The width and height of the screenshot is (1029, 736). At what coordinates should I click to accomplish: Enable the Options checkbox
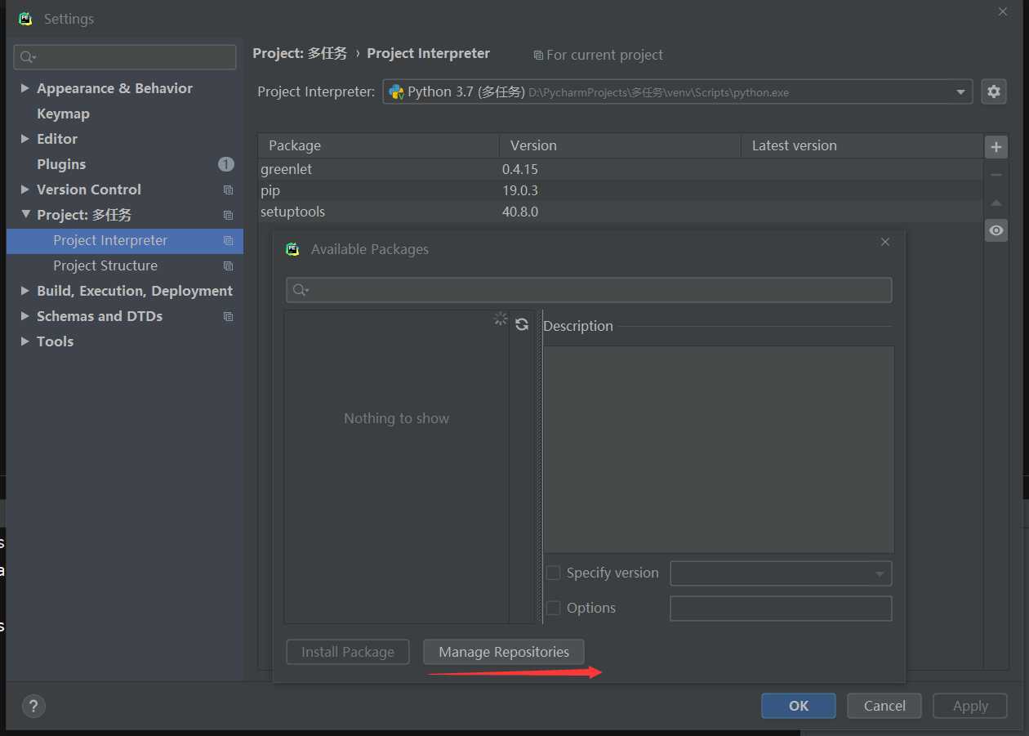click(x=553, y=608)
